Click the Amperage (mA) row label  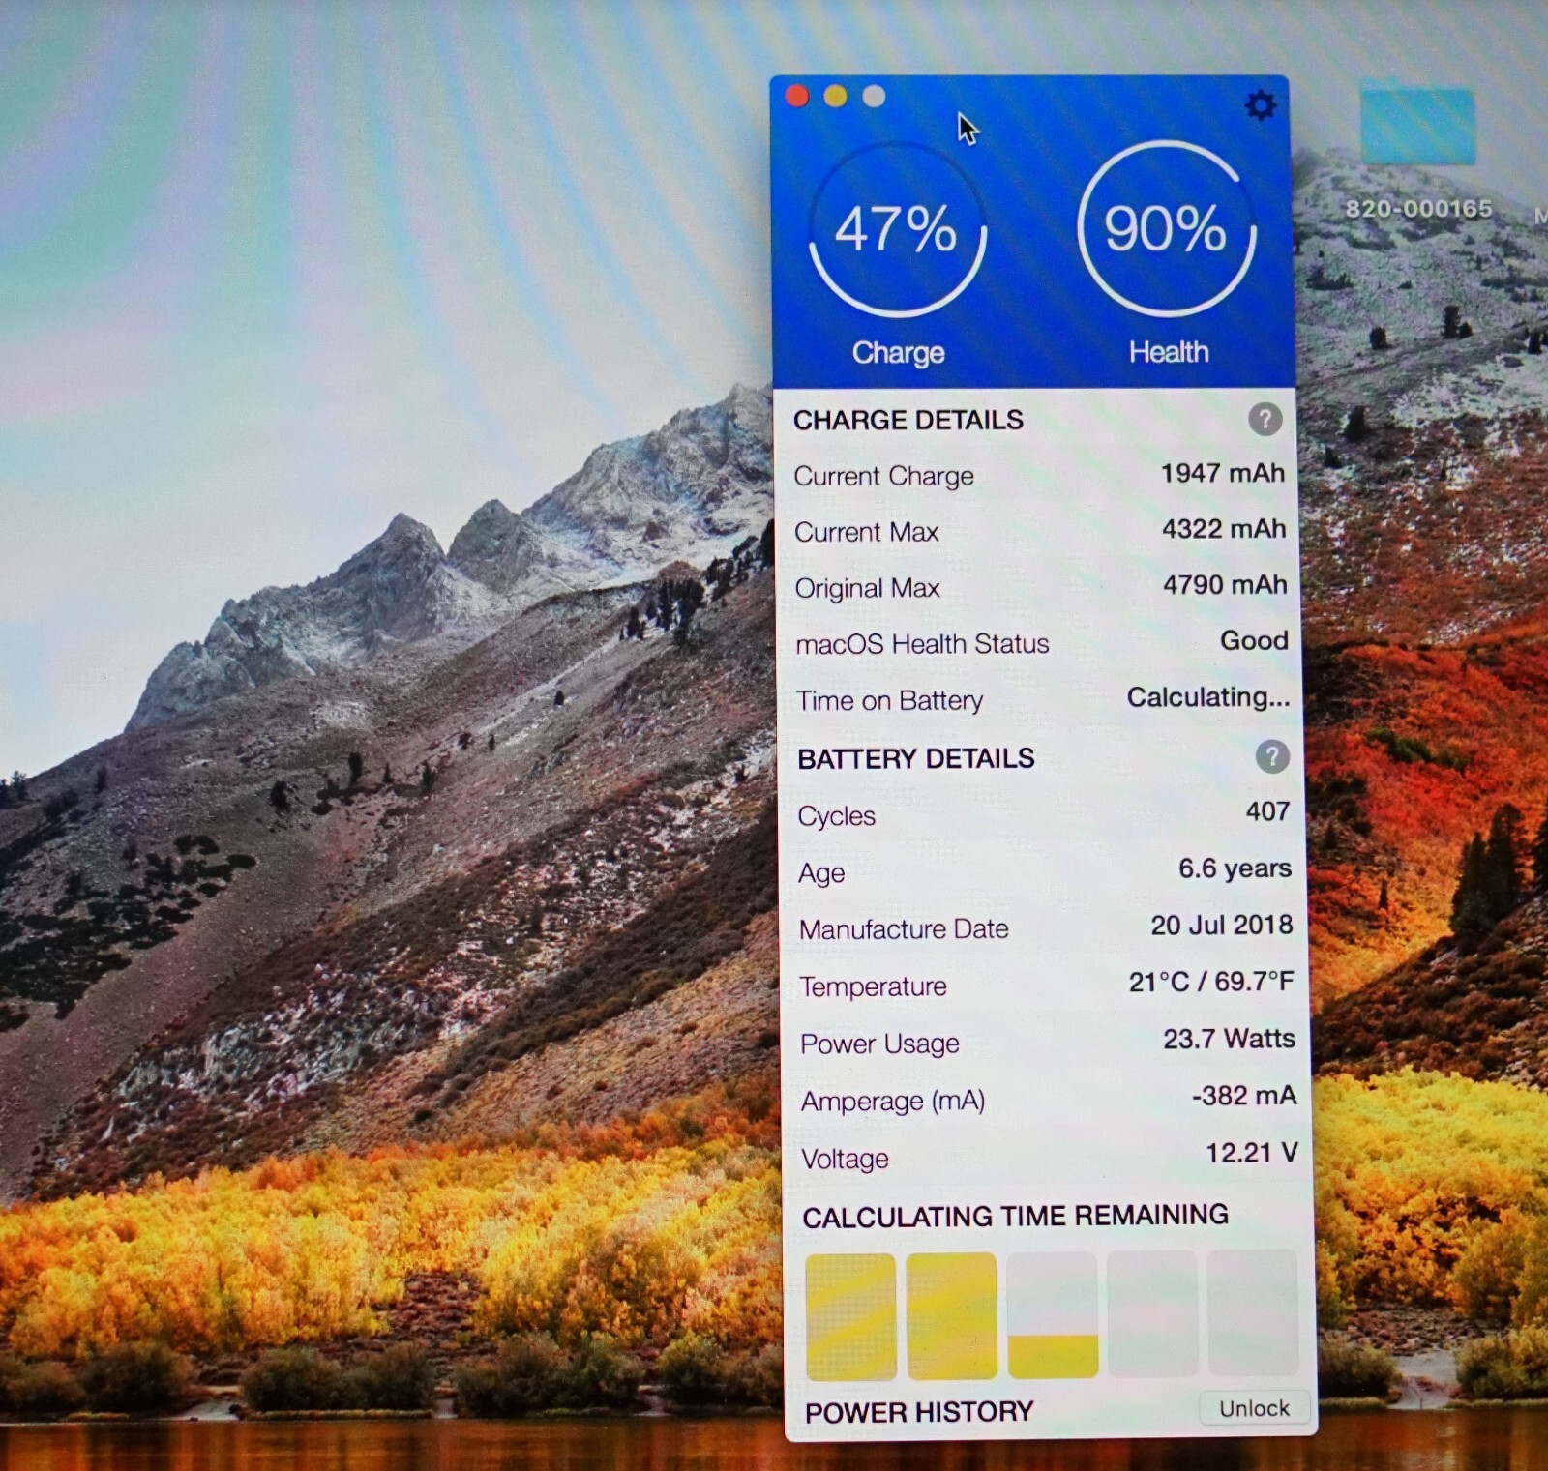click(893, 1102)
